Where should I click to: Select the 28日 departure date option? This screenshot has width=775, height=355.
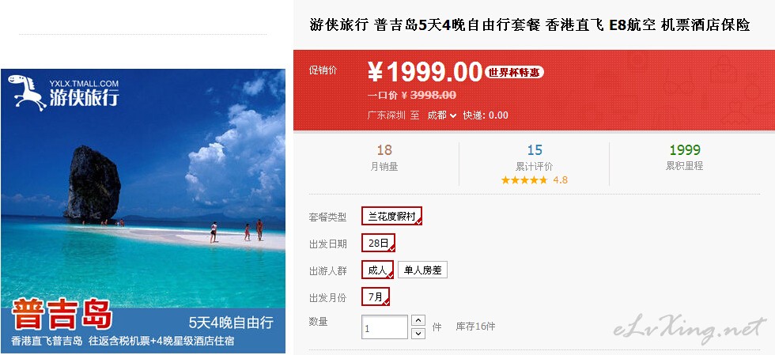click(x=378, y=243)
